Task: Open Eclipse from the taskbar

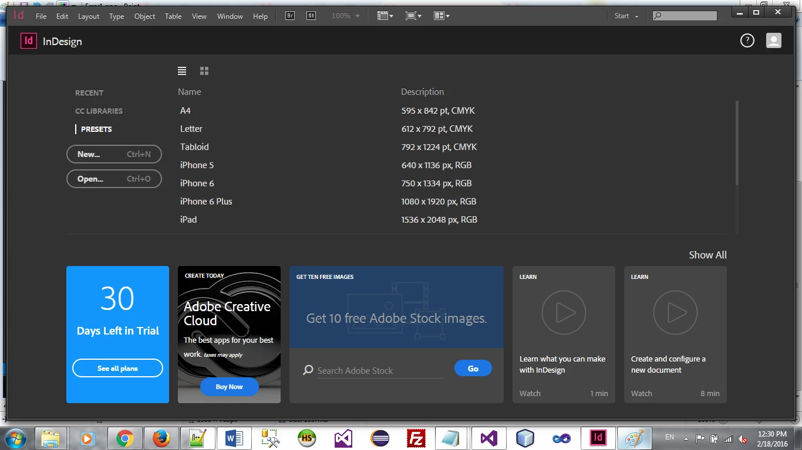Action: tap(379, 438)
